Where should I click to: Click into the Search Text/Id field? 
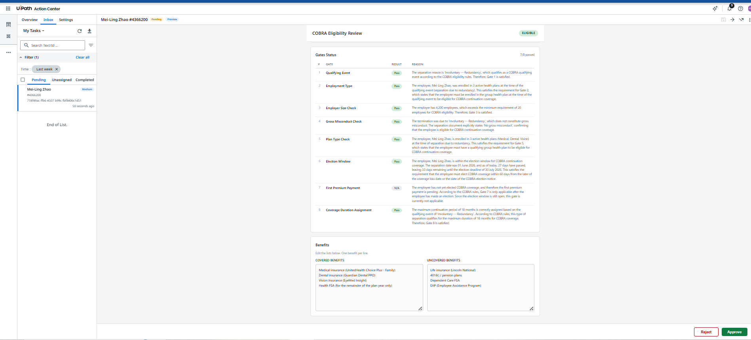(53, 45)
